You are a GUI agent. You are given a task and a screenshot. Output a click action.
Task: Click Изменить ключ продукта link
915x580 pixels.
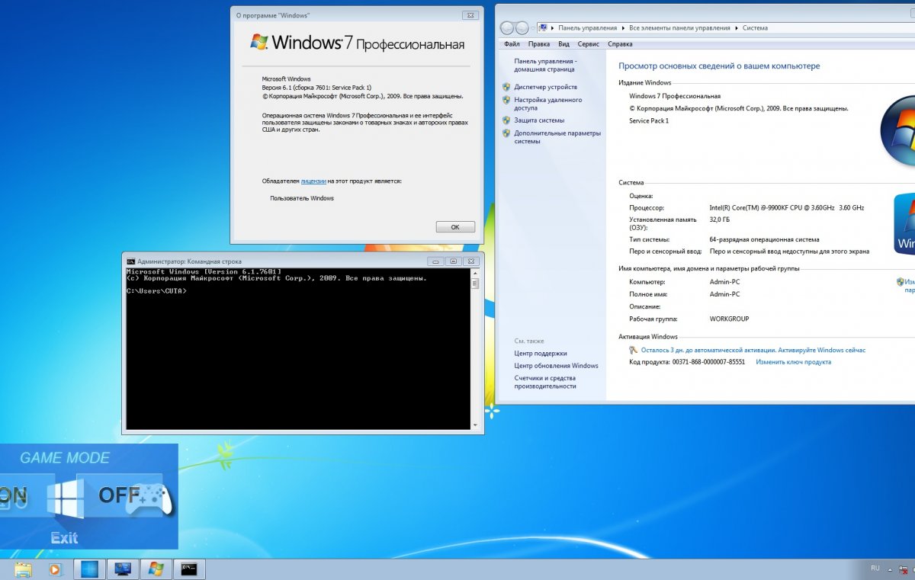point(793,362)
